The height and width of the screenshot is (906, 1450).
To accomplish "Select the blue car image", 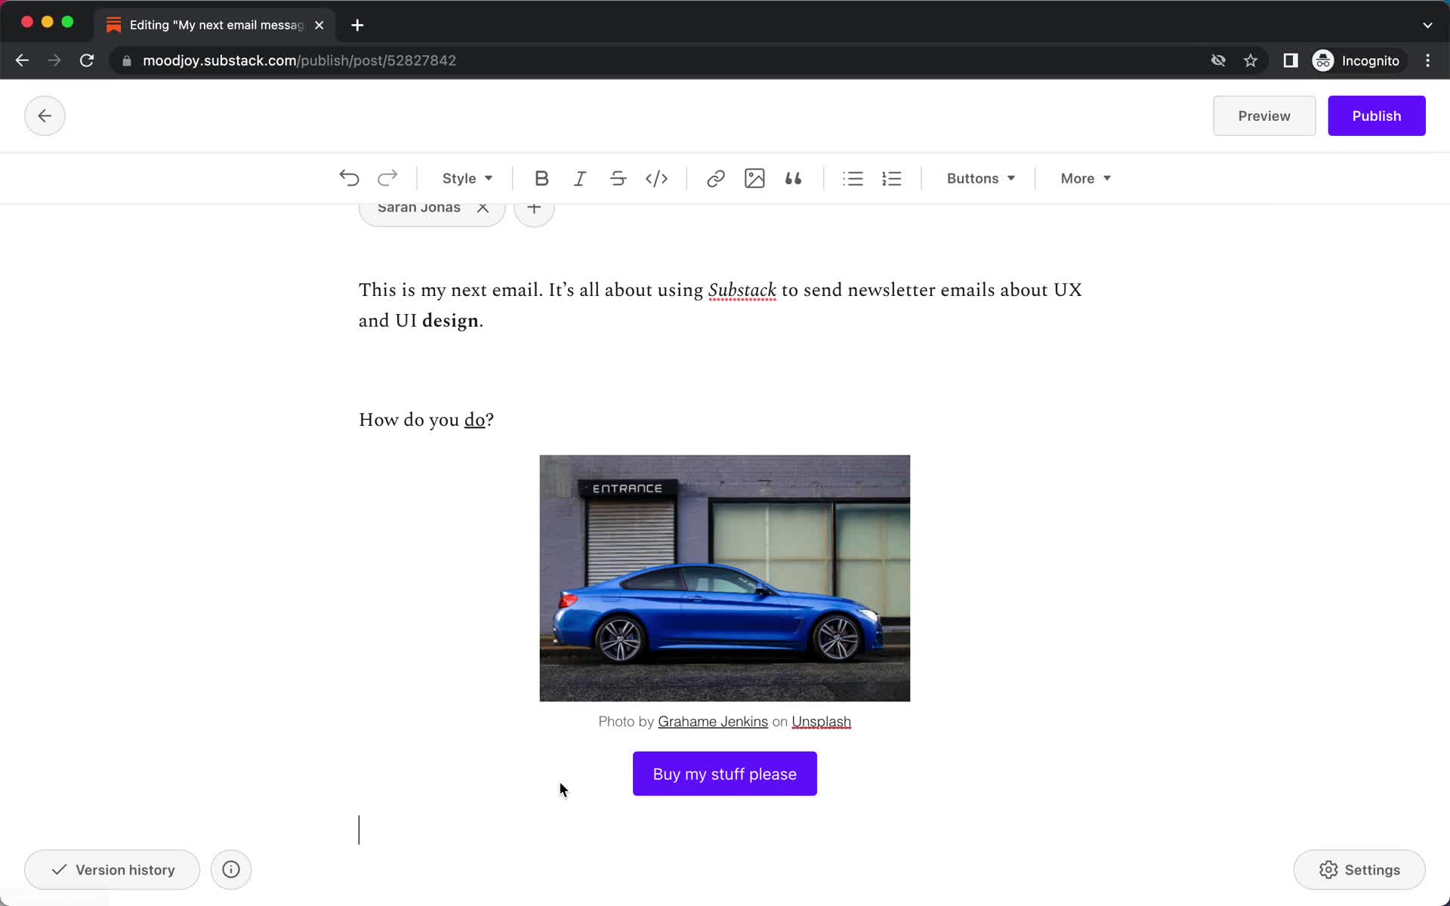I will point(725,578).
